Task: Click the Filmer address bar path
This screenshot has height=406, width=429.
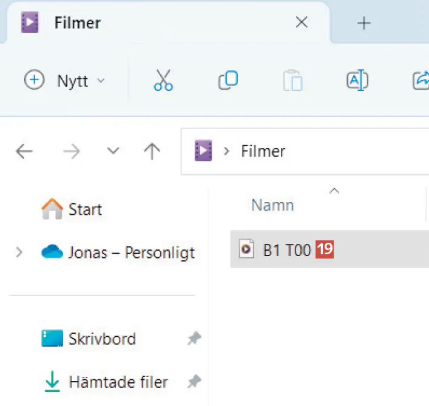Action: [263, 151]
